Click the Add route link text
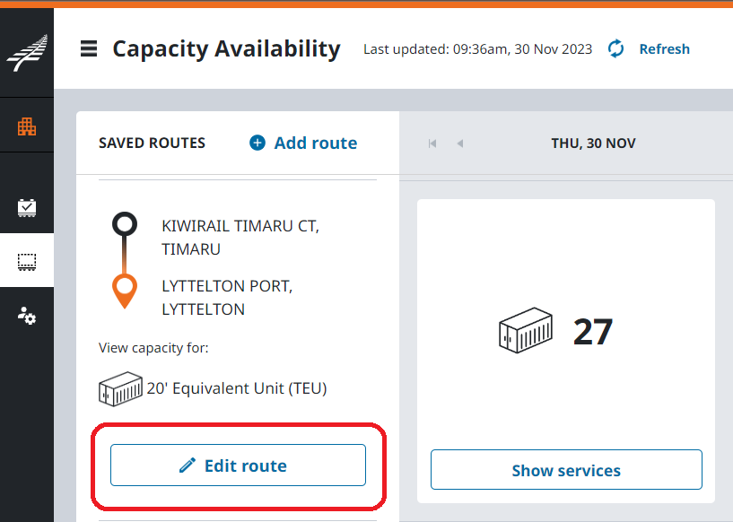 pyautogui.click(x=315, y=143)
